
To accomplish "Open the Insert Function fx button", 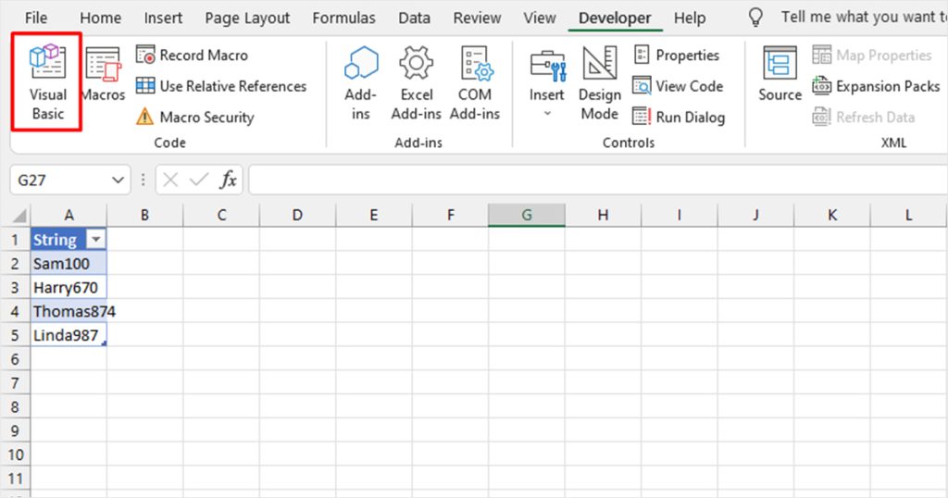I will coord(228,180).
